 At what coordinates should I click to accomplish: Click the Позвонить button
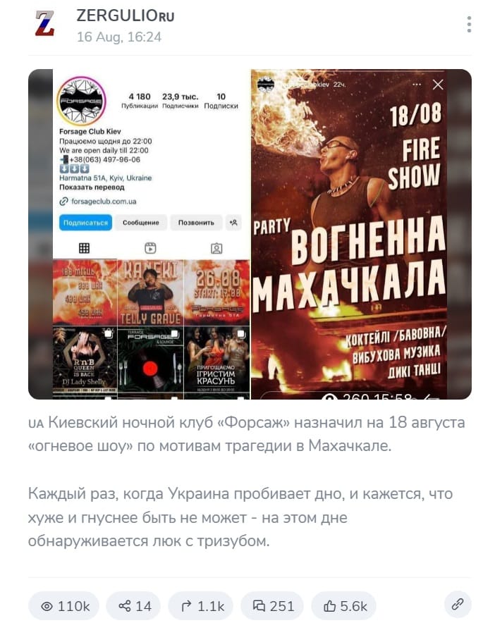[x=196, y=223]
